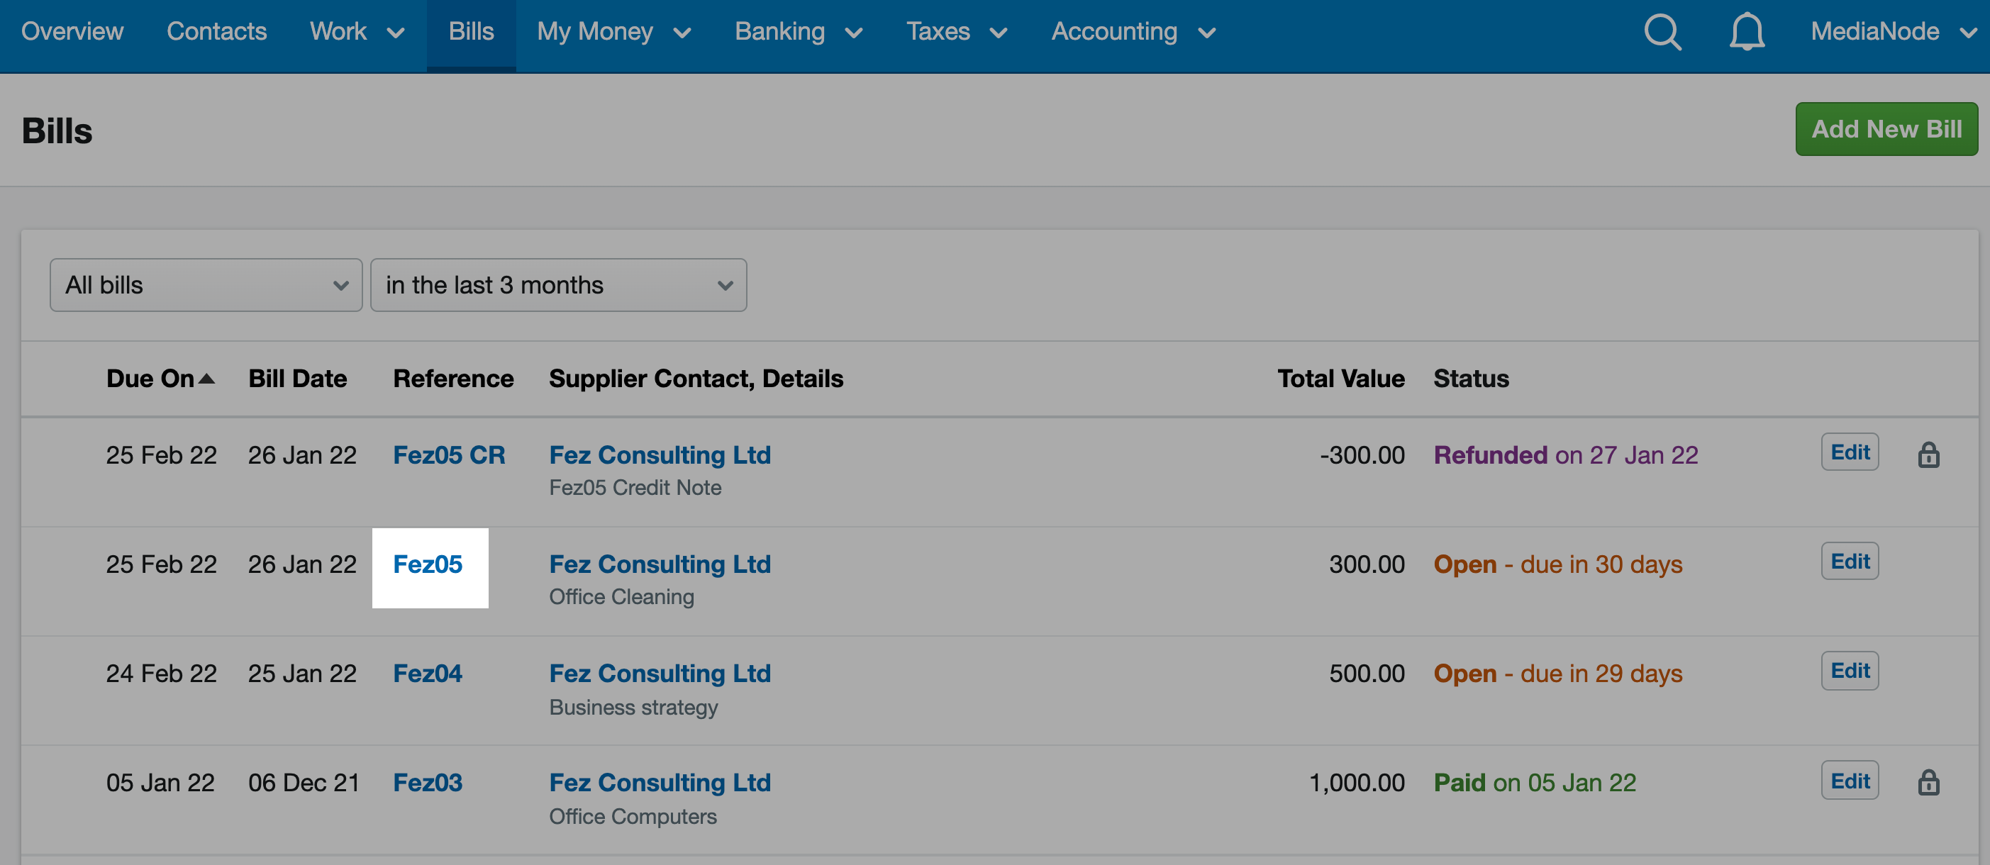Click the Bill Date column header
This screenshot has width=1990, height=865.
click(297, 379)
